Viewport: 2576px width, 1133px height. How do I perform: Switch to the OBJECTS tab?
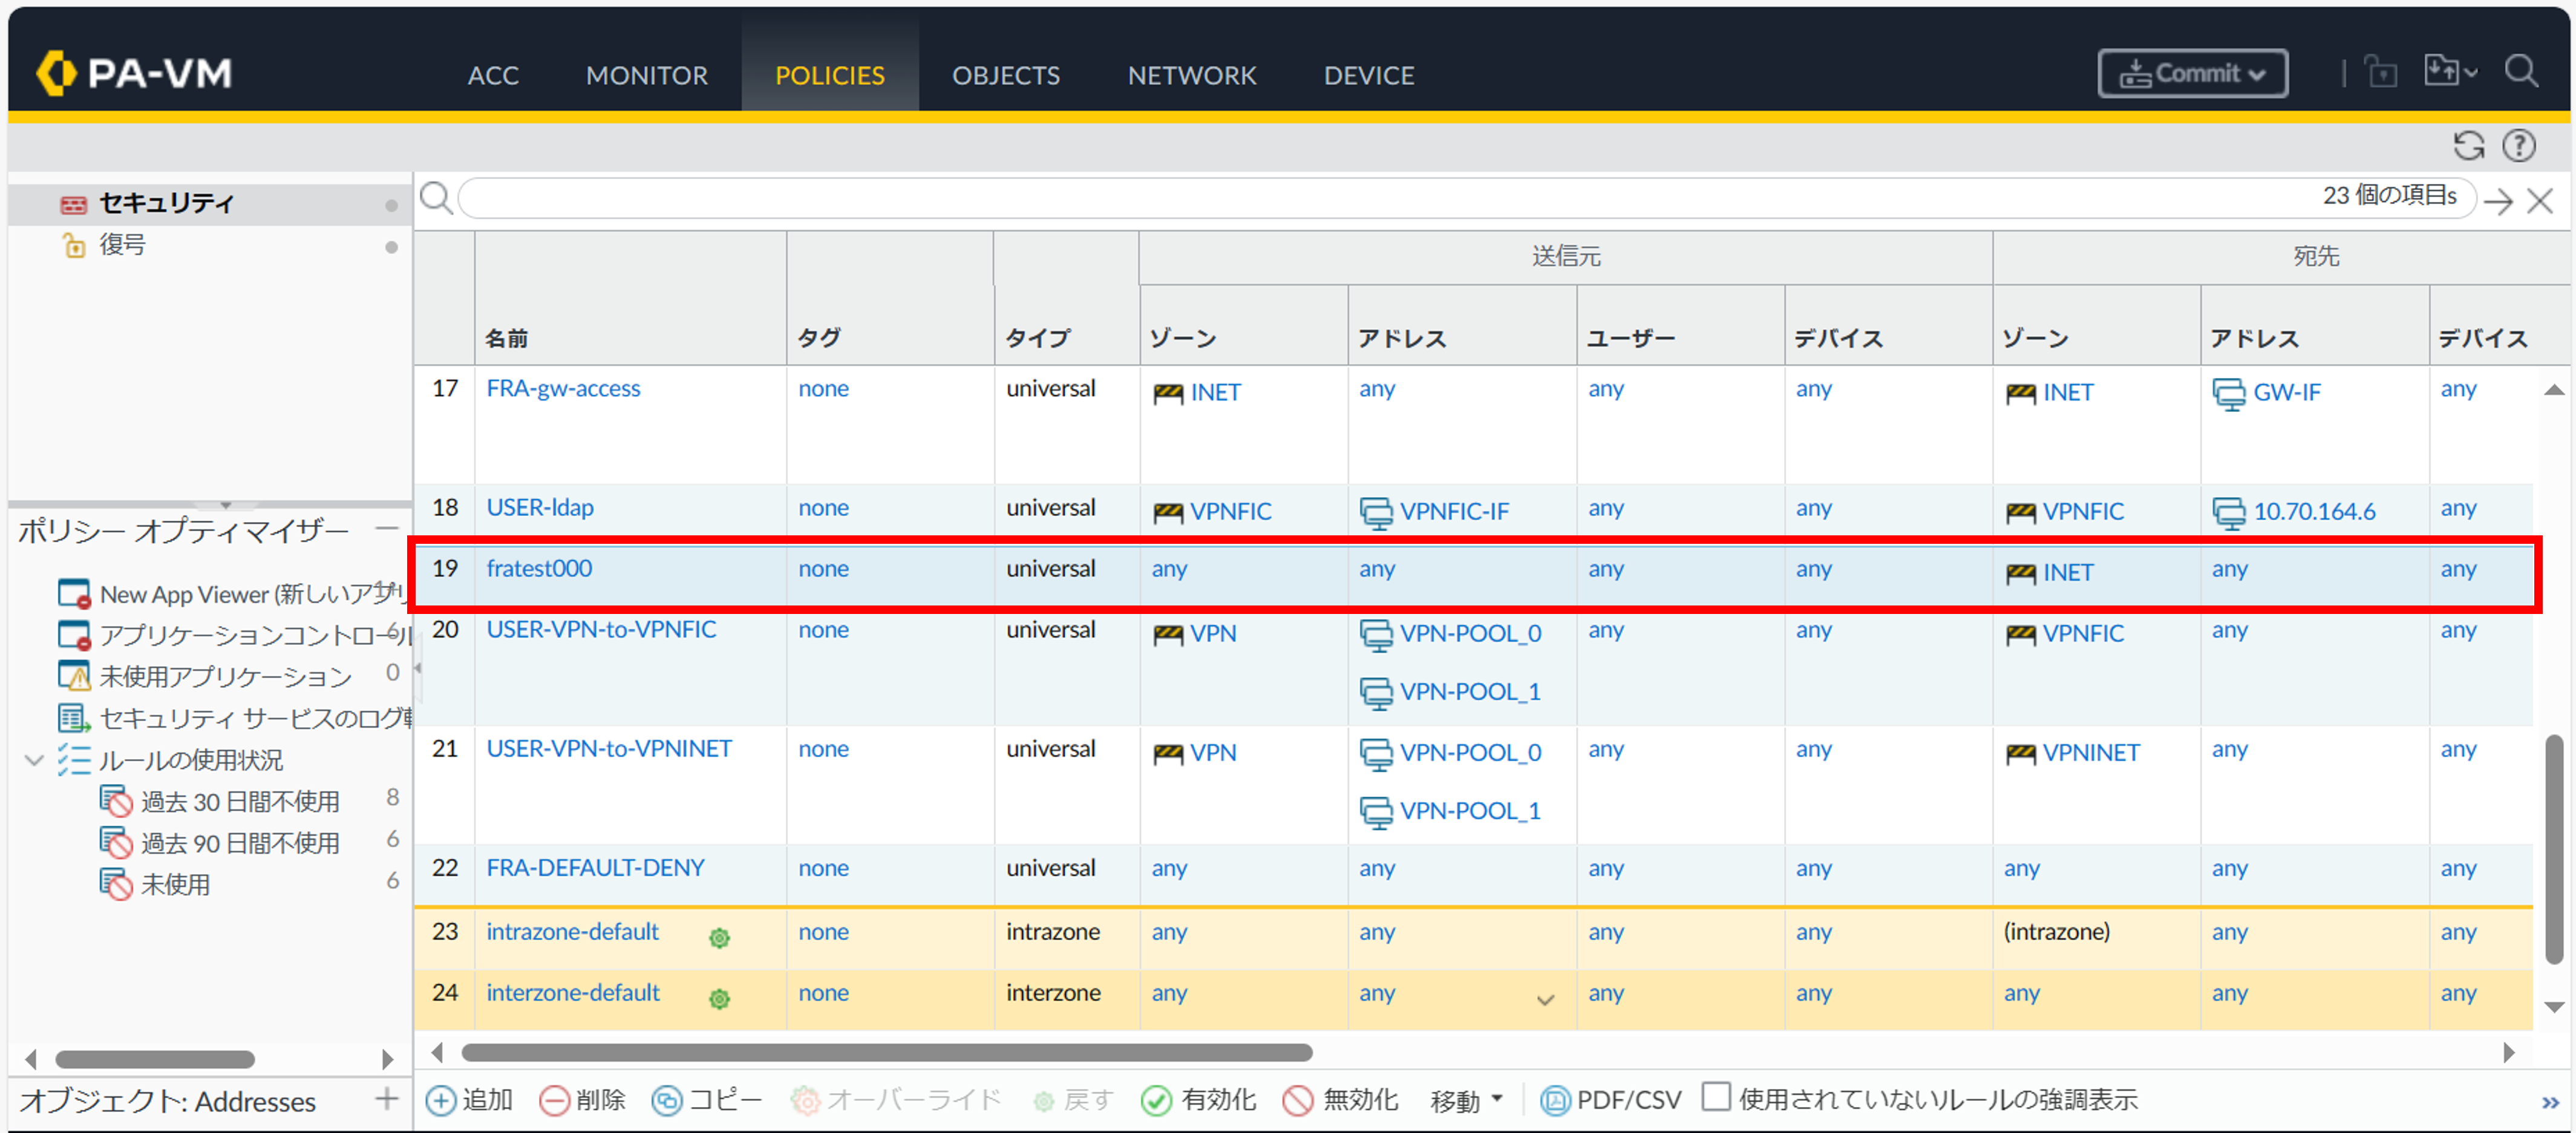click(x=1005, y=75)
